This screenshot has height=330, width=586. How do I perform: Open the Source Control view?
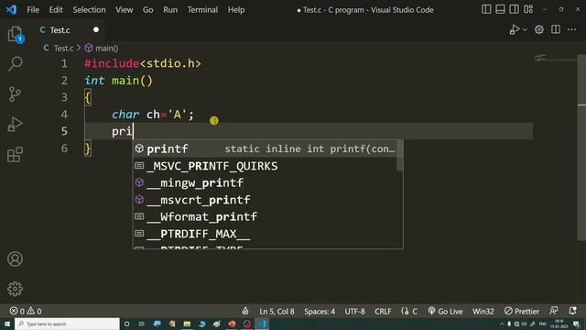coord(15,94)
